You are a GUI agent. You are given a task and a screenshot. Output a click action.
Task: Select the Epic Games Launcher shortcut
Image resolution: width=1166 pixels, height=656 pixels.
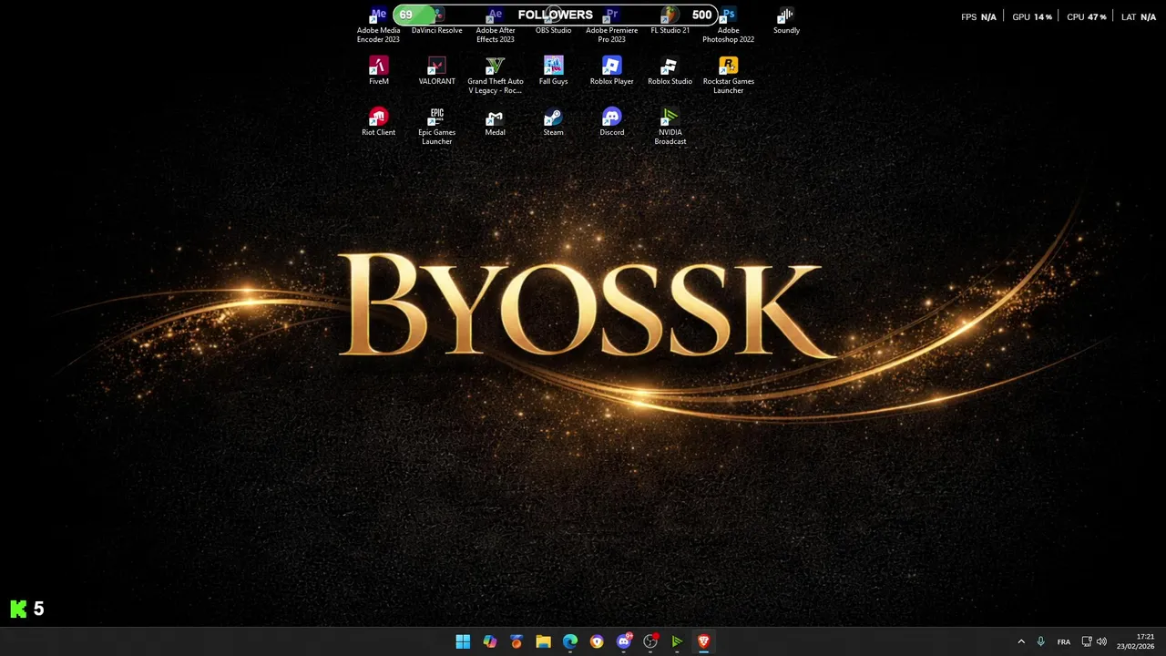[436, 127]
